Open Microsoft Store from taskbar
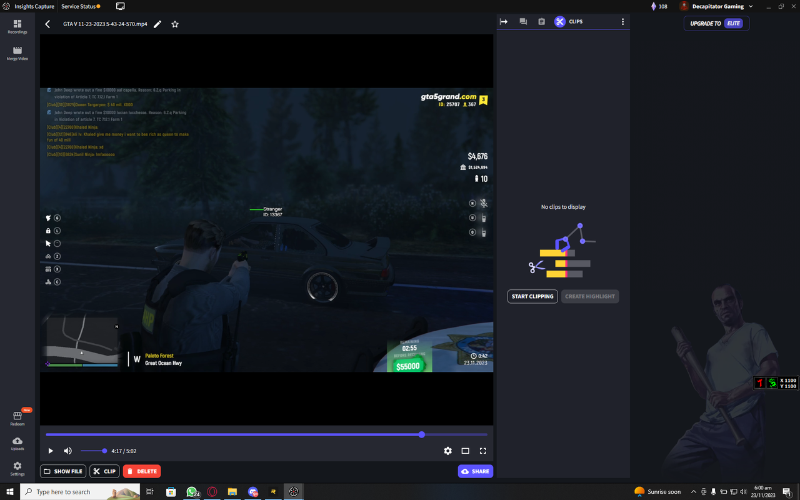Screen dimensions: 800x500 coord(171,492)
